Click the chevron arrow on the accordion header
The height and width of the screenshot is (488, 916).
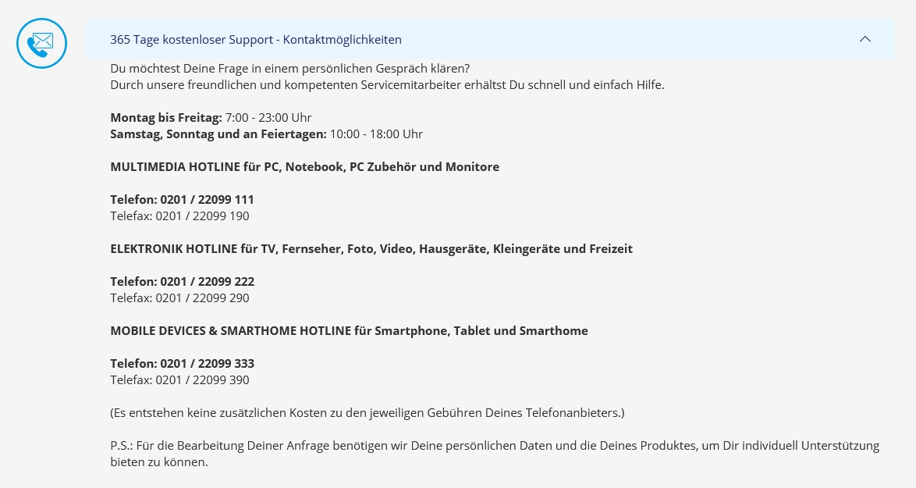[865, 38]
